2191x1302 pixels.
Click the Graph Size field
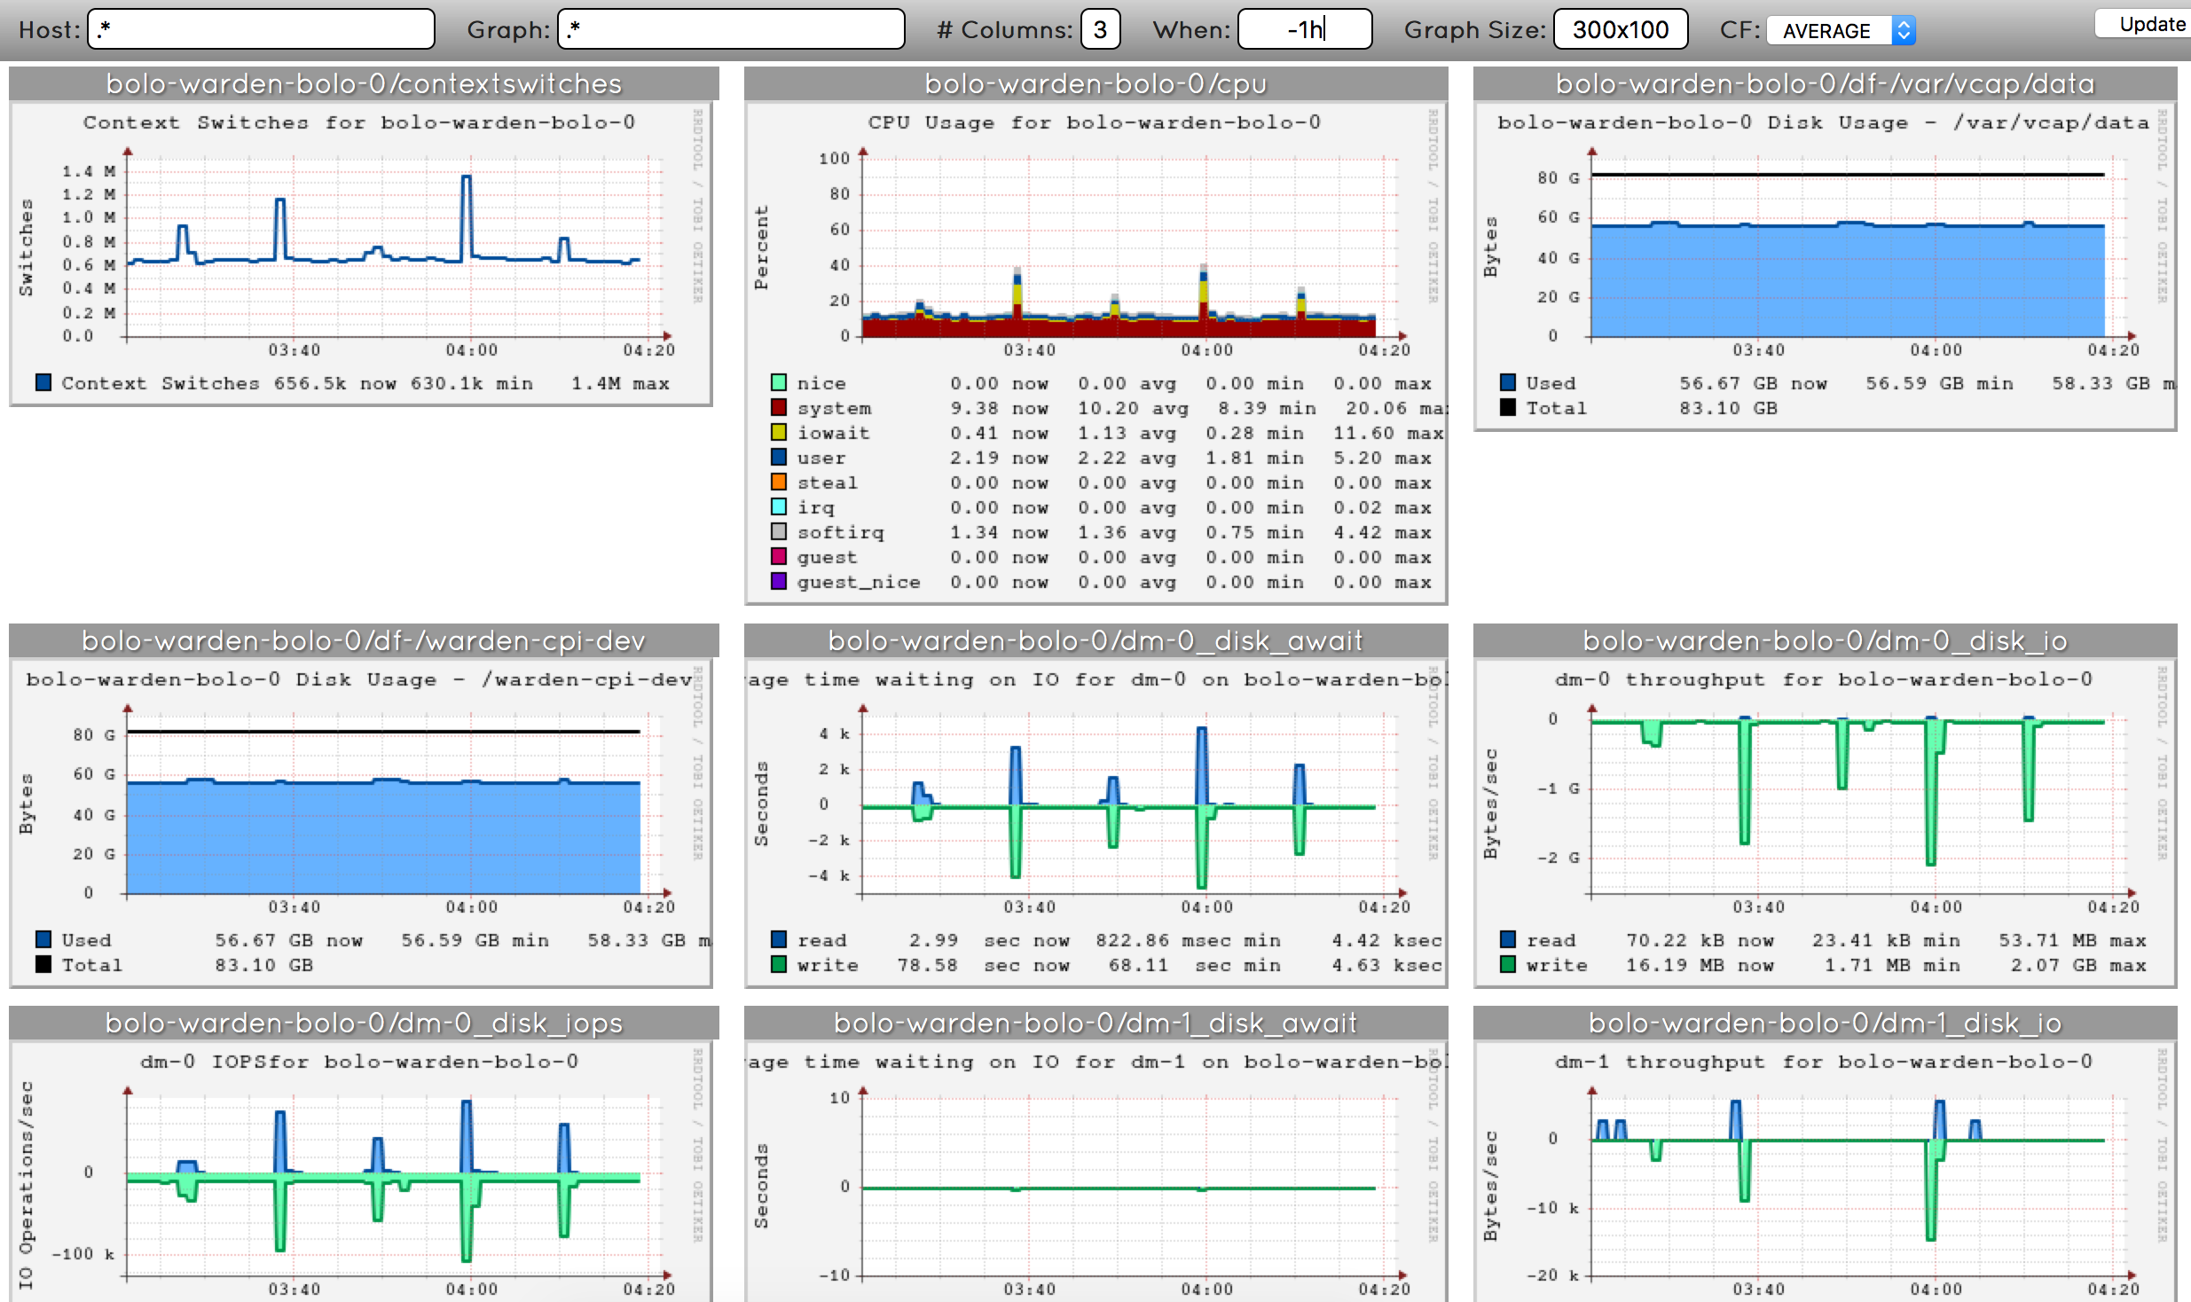[x=1621, y=29]
